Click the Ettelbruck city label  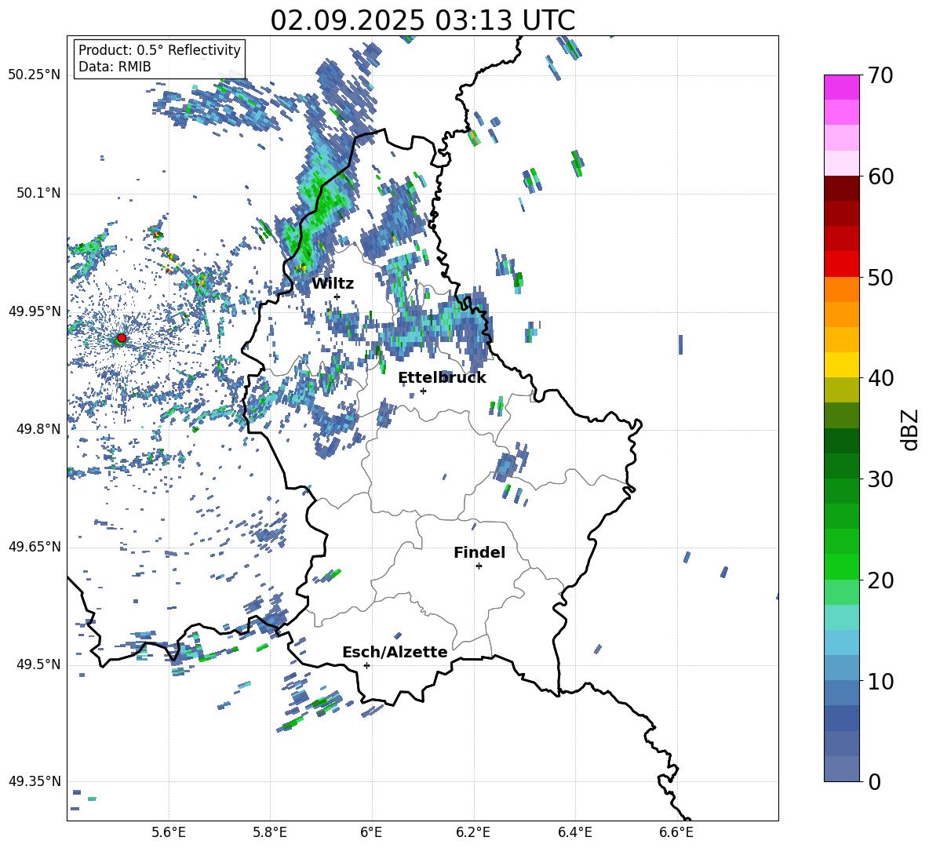click(442, 378)
